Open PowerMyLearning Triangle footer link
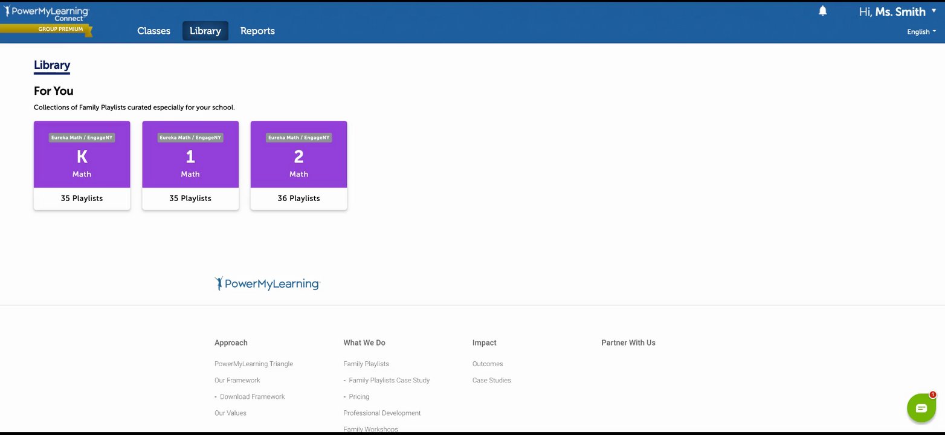This screenshot has width=945, height=435. pyautogui.click(x=254, y=364)
